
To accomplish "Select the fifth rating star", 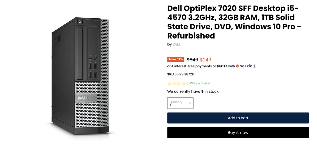I will 188,83.
